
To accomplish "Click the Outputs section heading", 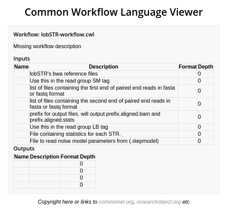I will (x=24, y=148).
